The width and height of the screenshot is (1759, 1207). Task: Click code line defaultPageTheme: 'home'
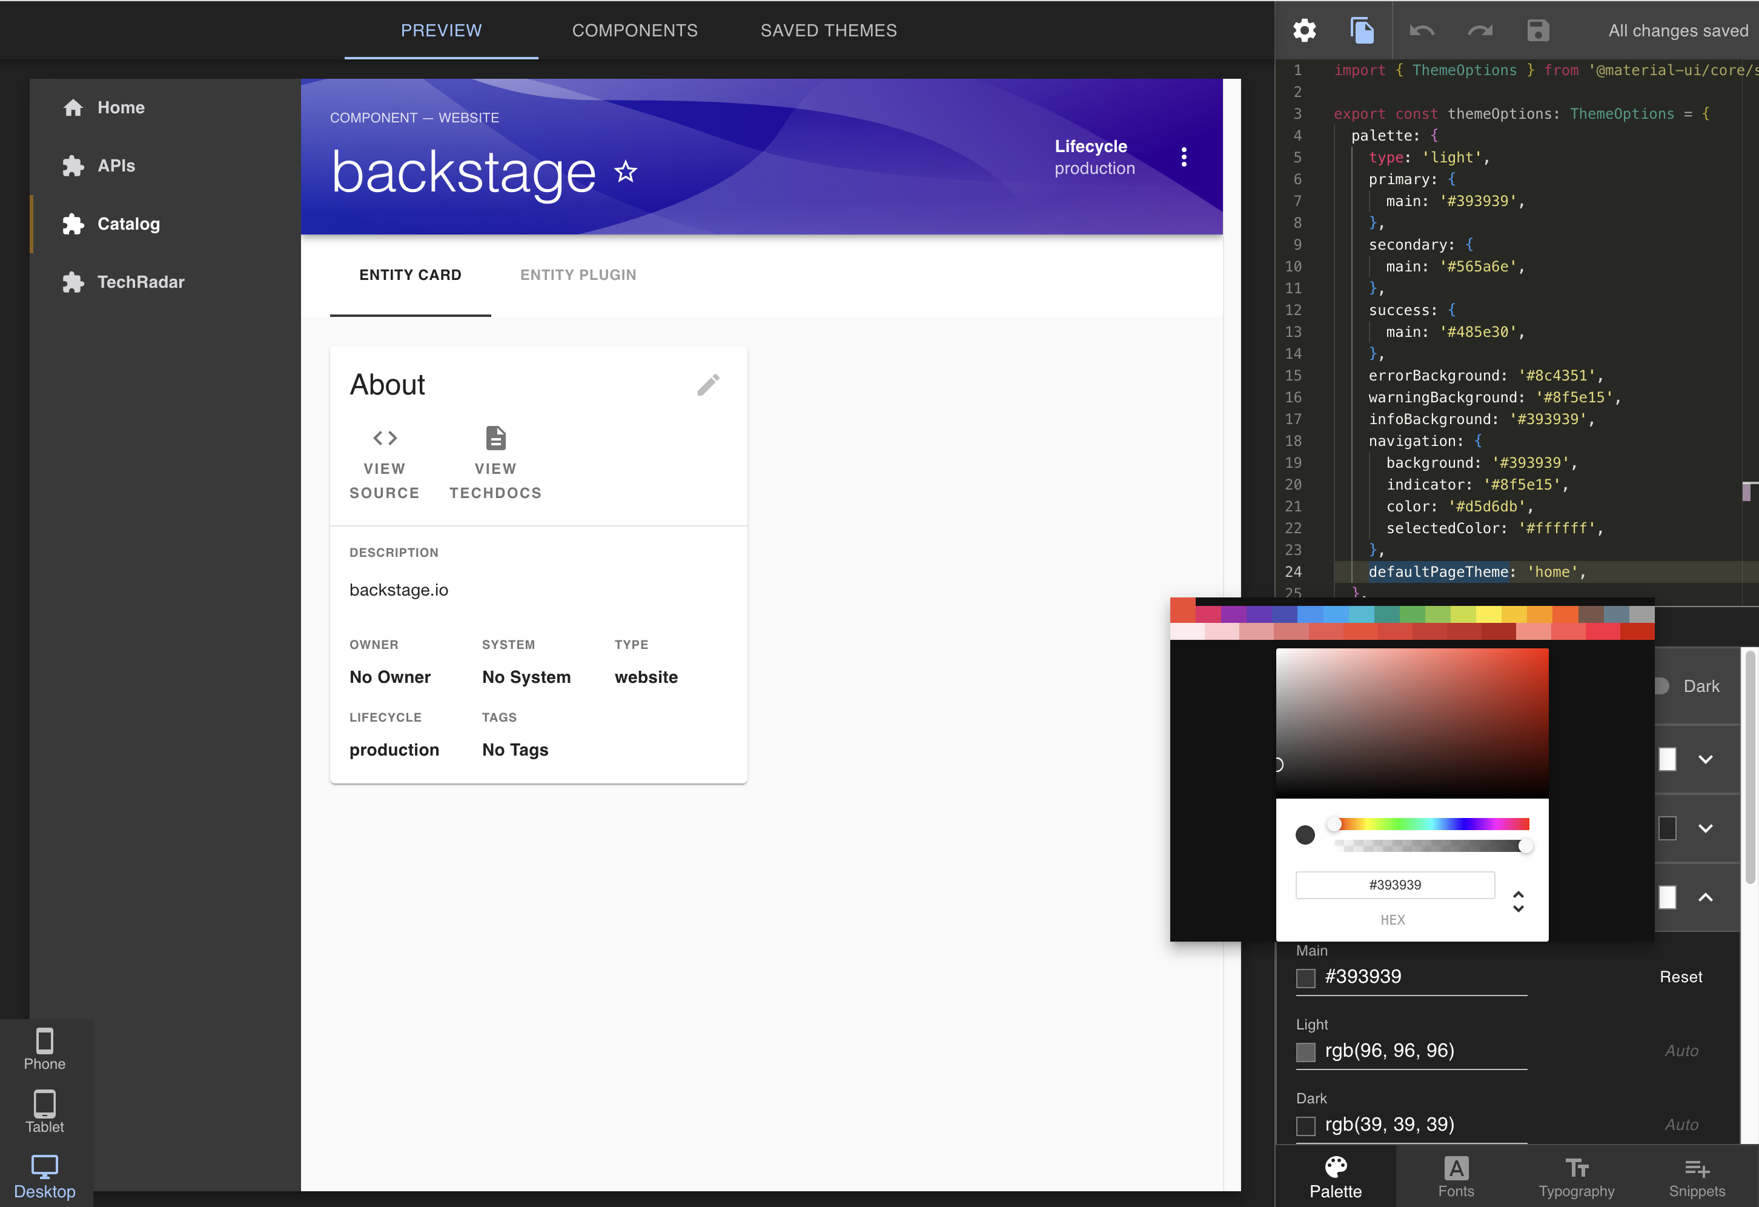pyautogui.click(x=1476, y=572)
